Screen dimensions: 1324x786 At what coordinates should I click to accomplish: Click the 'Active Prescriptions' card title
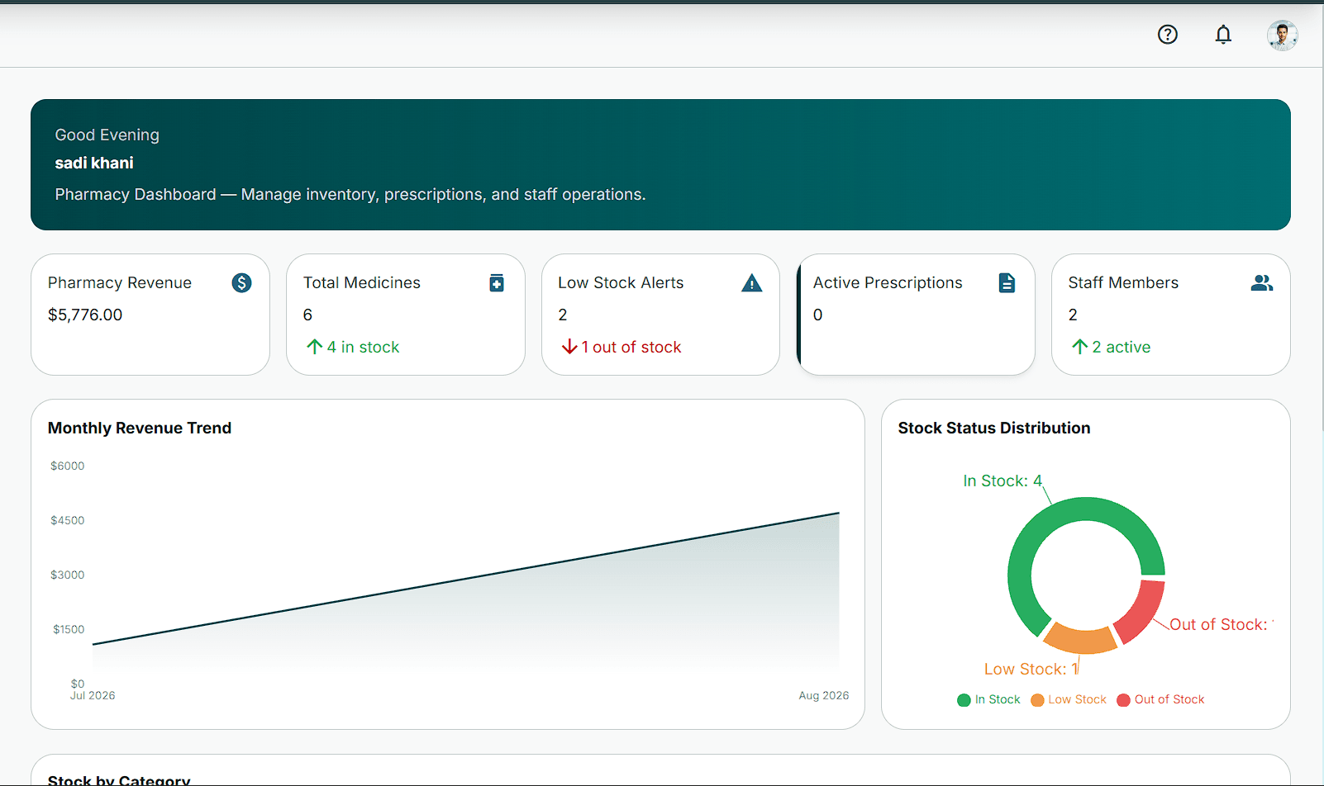[x=888, y=283]
